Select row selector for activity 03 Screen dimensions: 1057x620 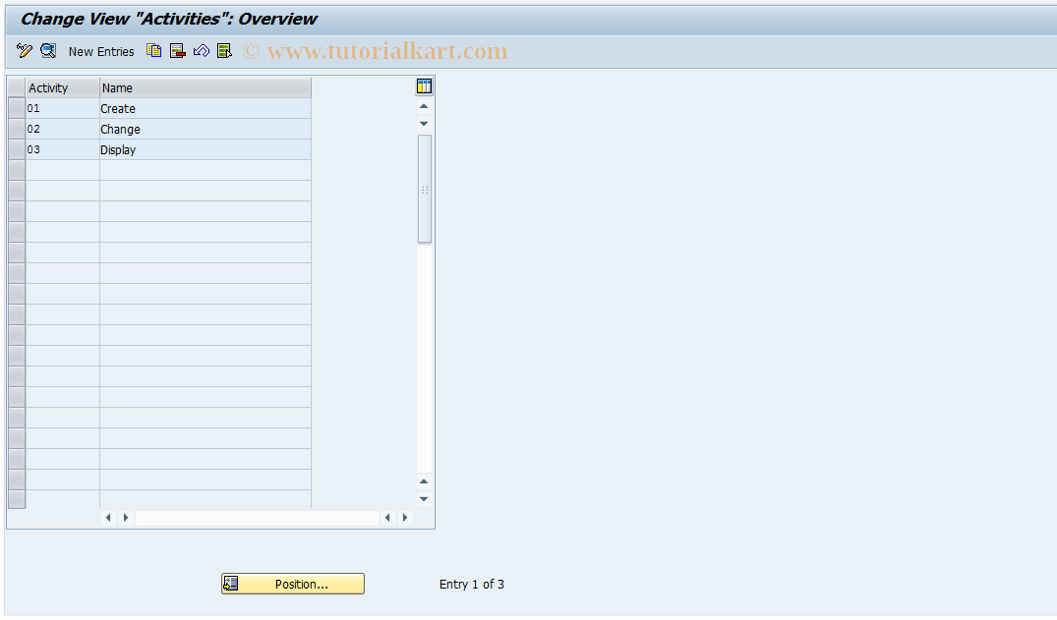tap(17, 149)
